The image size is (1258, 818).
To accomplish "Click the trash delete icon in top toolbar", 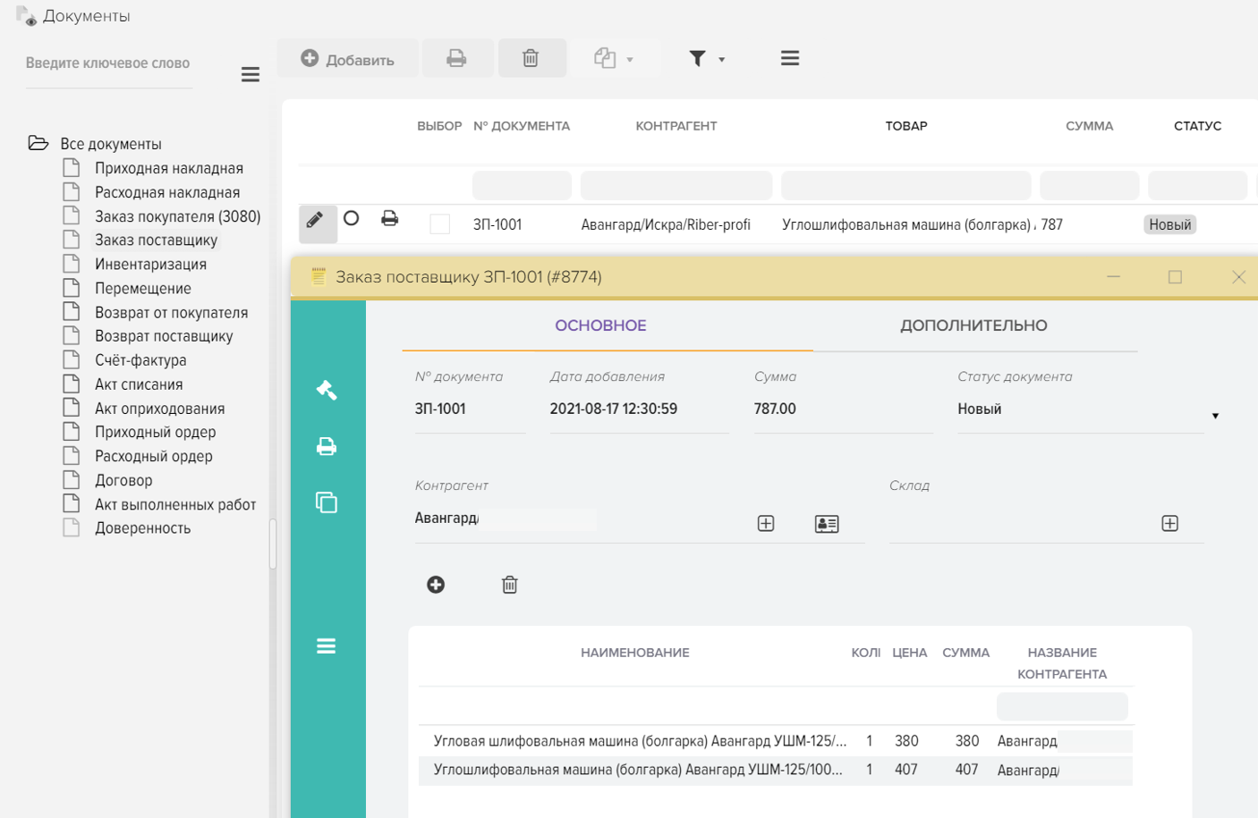I will pyautogui.click(x=531, y=58).
